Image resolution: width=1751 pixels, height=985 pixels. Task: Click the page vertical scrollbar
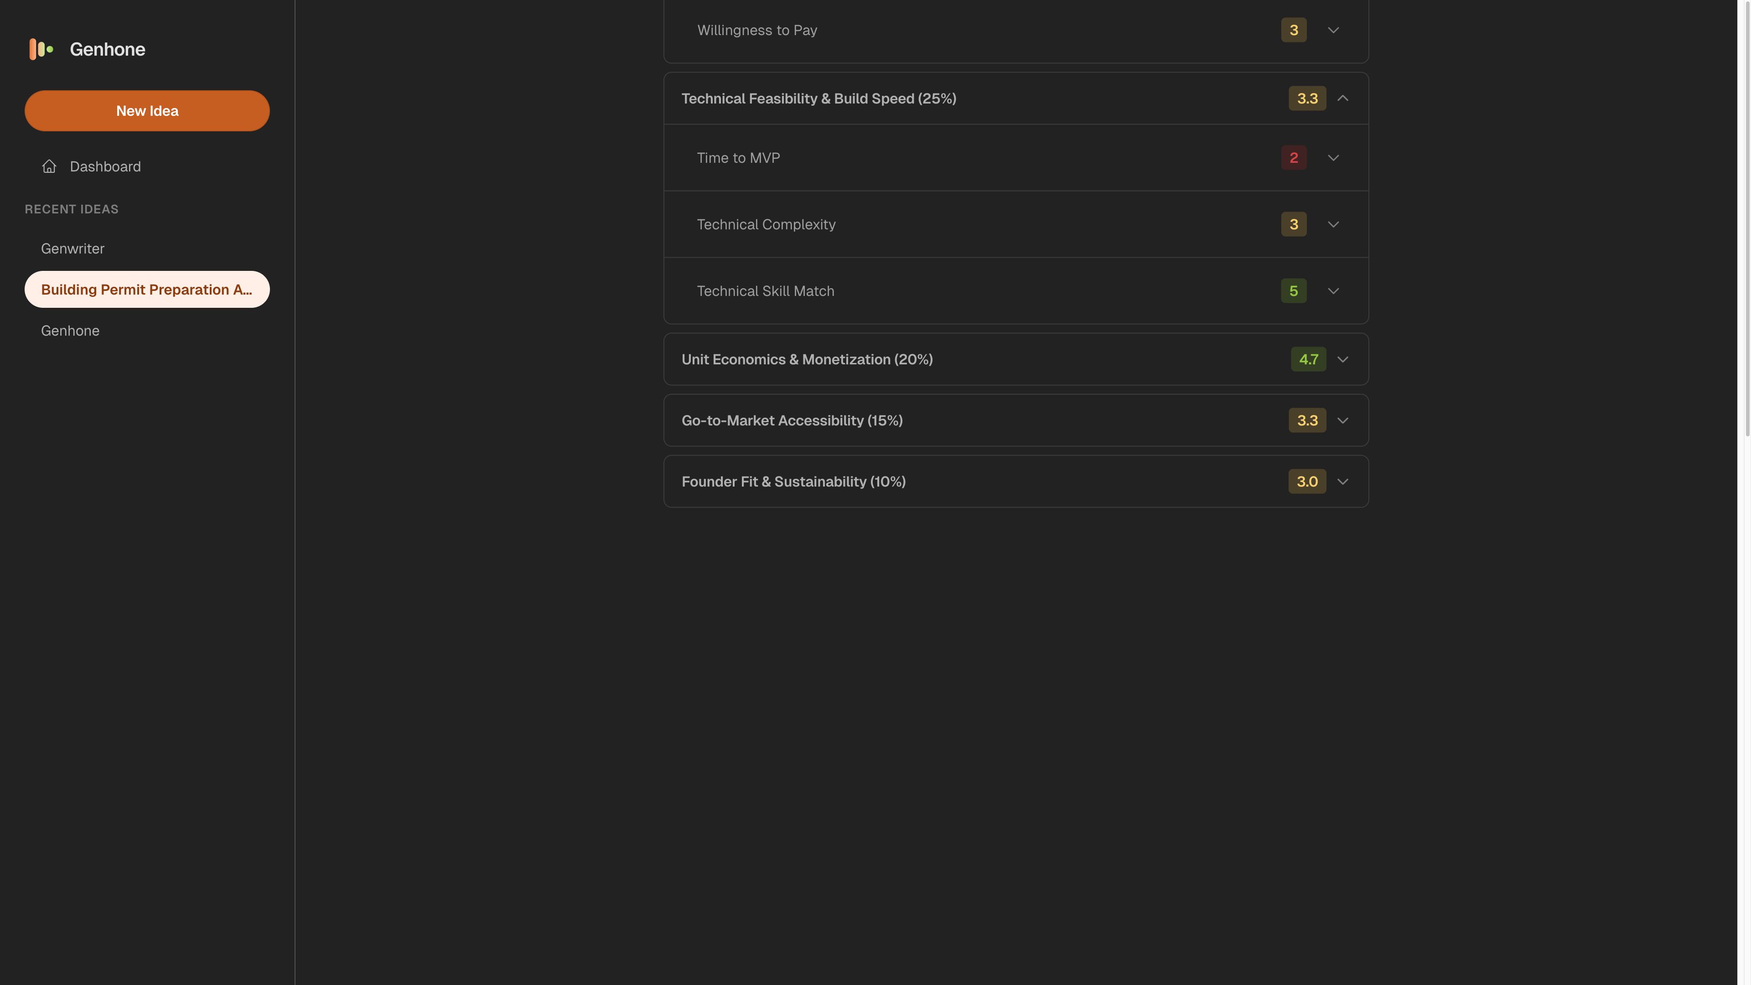point(1747,218)
